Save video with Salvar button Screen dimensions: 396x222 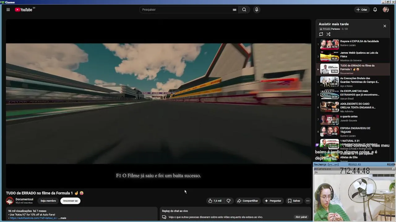pyautogui.click(x=294, y=201)
